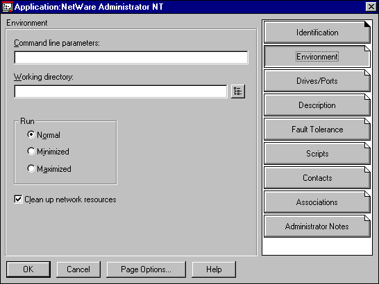Screen dimensions: 379x284
Task: Open the Associations page
Action: point(317,202)
